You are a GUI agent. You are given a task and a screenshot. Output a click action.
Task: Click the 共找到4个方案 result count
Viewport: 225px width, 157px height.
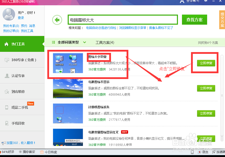point(208,43)
